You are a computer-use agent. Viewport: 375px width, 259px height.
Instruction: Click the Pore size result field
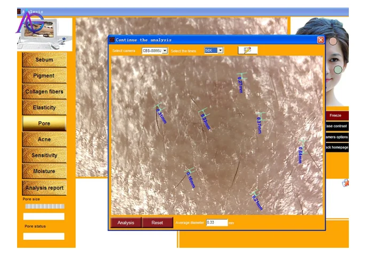pyautogui.click(x=44, y=216)
